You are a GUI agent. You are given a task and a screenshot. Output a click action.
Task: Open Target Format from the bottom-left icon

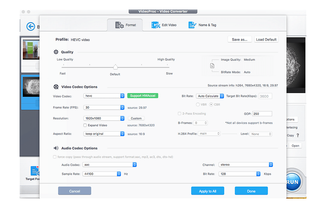[35, 171]
